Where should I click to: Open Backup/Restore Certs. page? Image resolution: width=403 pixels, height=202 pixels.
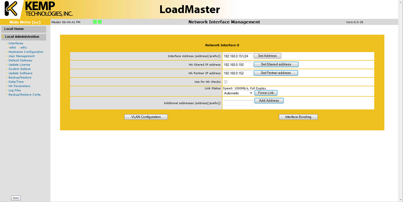coord(25,95)
